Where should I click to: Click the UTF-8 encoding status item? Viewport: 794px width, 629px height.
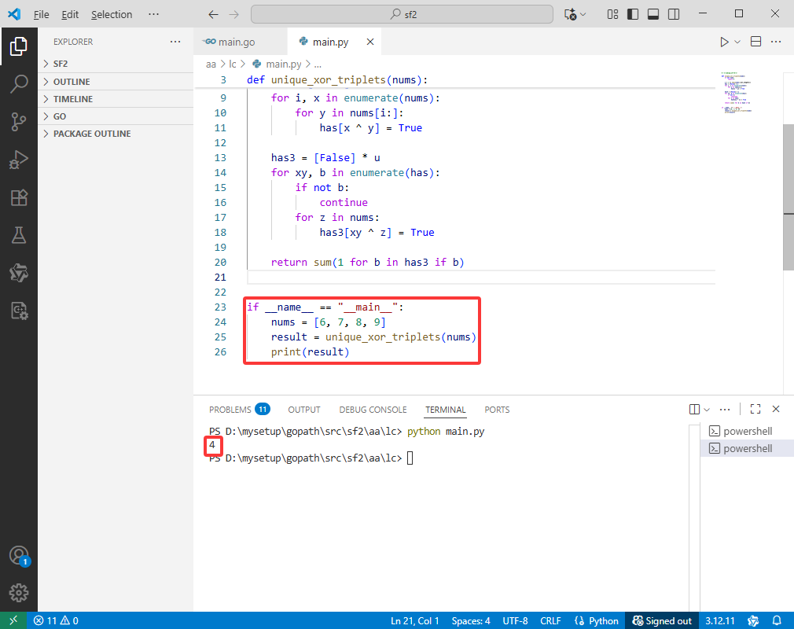pyautogui.click(x=515, y=620)
